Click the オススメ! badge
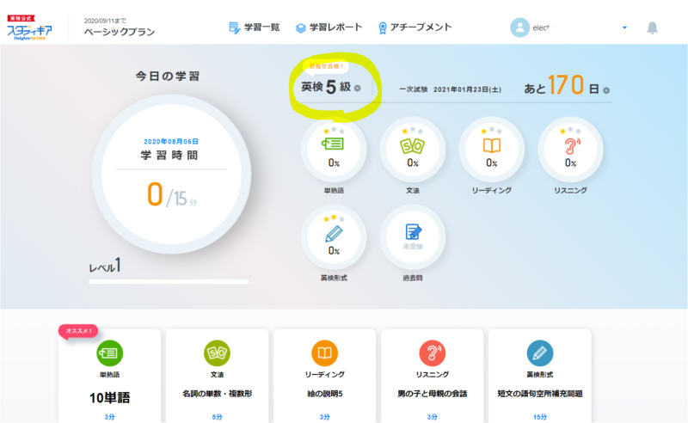 point(78,331)
